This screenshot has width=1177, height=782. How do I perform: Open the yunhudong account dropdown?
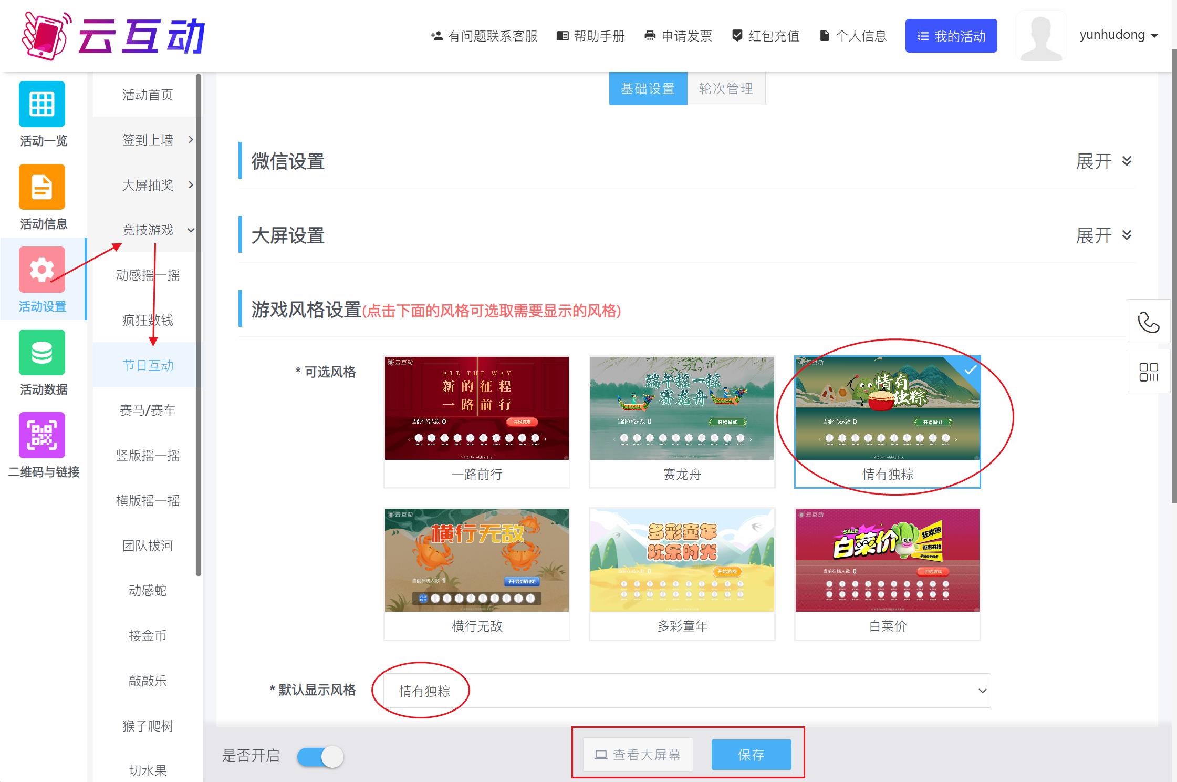point(1118,35)
